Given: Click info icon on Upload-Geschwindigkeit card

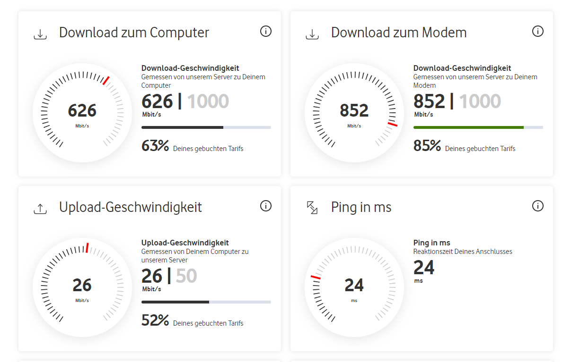Looking at the screenshot, I should click(x=266, y=206).
